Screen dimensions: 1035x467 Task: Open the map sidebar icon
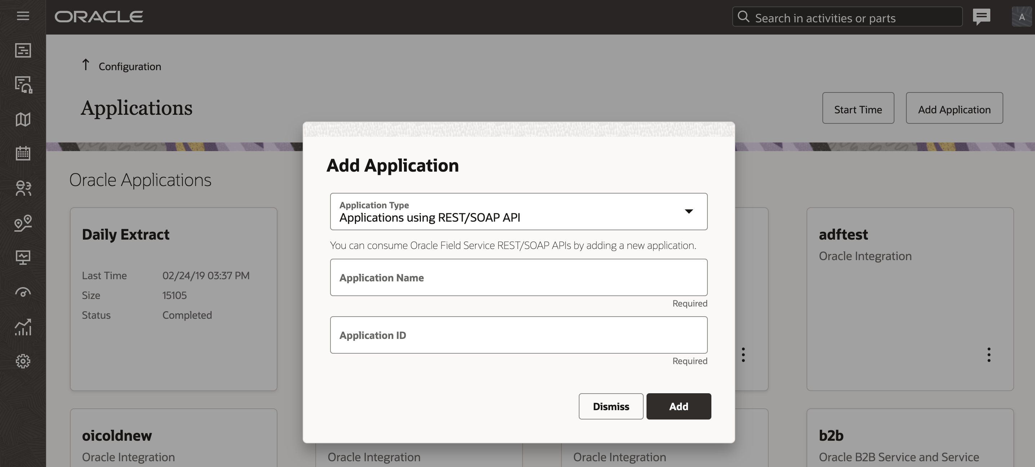tap(23, 119)
